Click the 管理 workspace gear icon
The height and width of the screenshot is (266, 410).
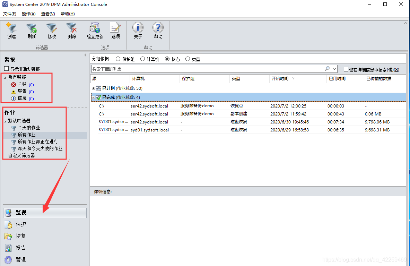[x=8, y=260]
